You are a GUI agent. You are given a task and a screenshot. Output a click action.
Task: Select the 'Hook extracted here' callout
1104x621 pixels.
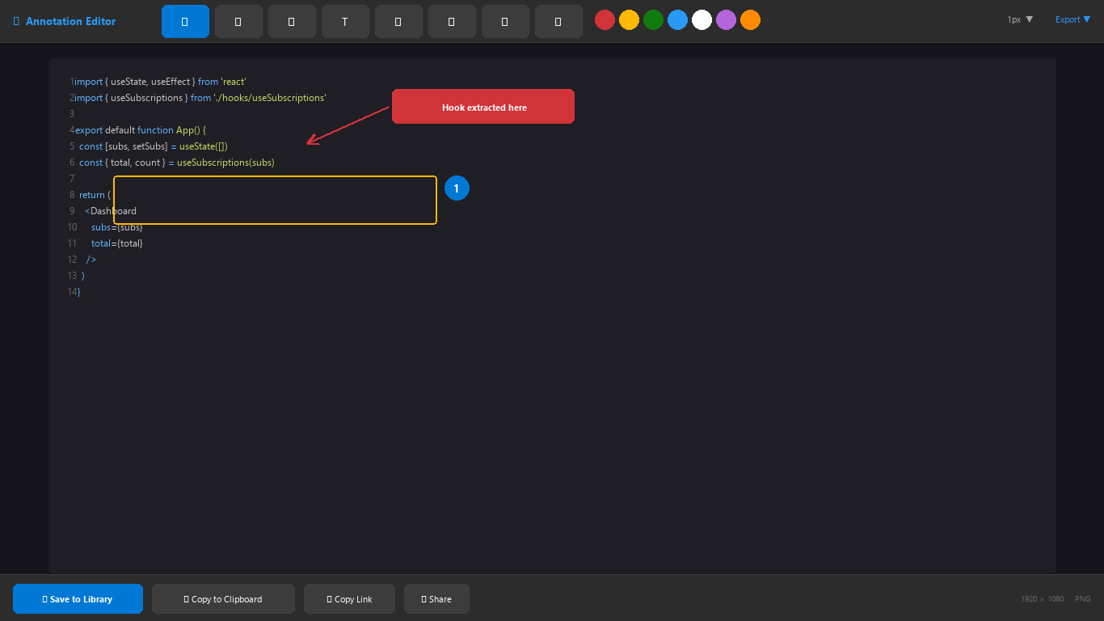(483, 107)
